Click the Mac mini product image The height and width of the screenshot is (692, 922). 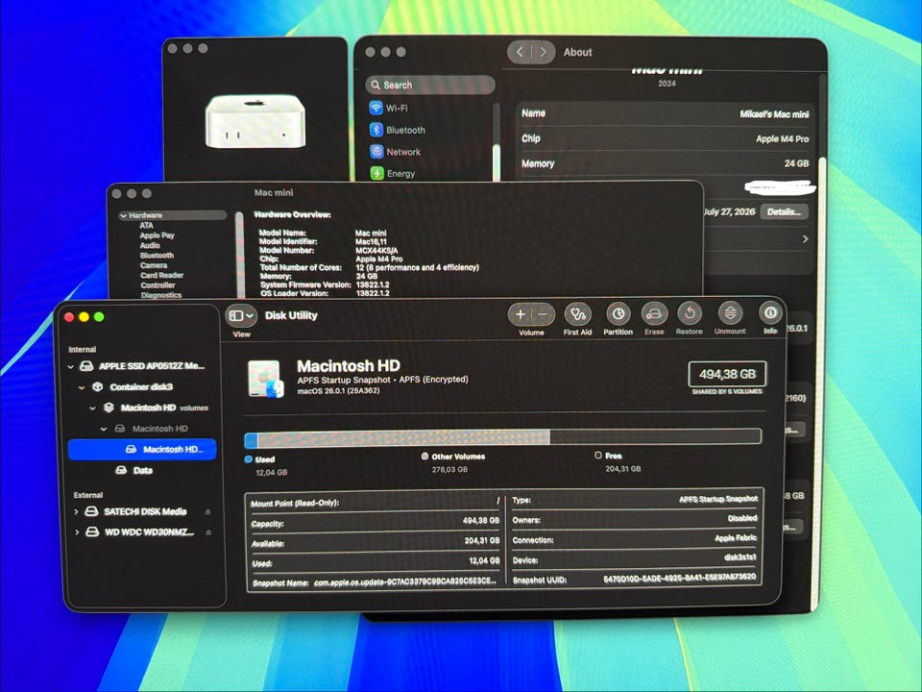255,122
